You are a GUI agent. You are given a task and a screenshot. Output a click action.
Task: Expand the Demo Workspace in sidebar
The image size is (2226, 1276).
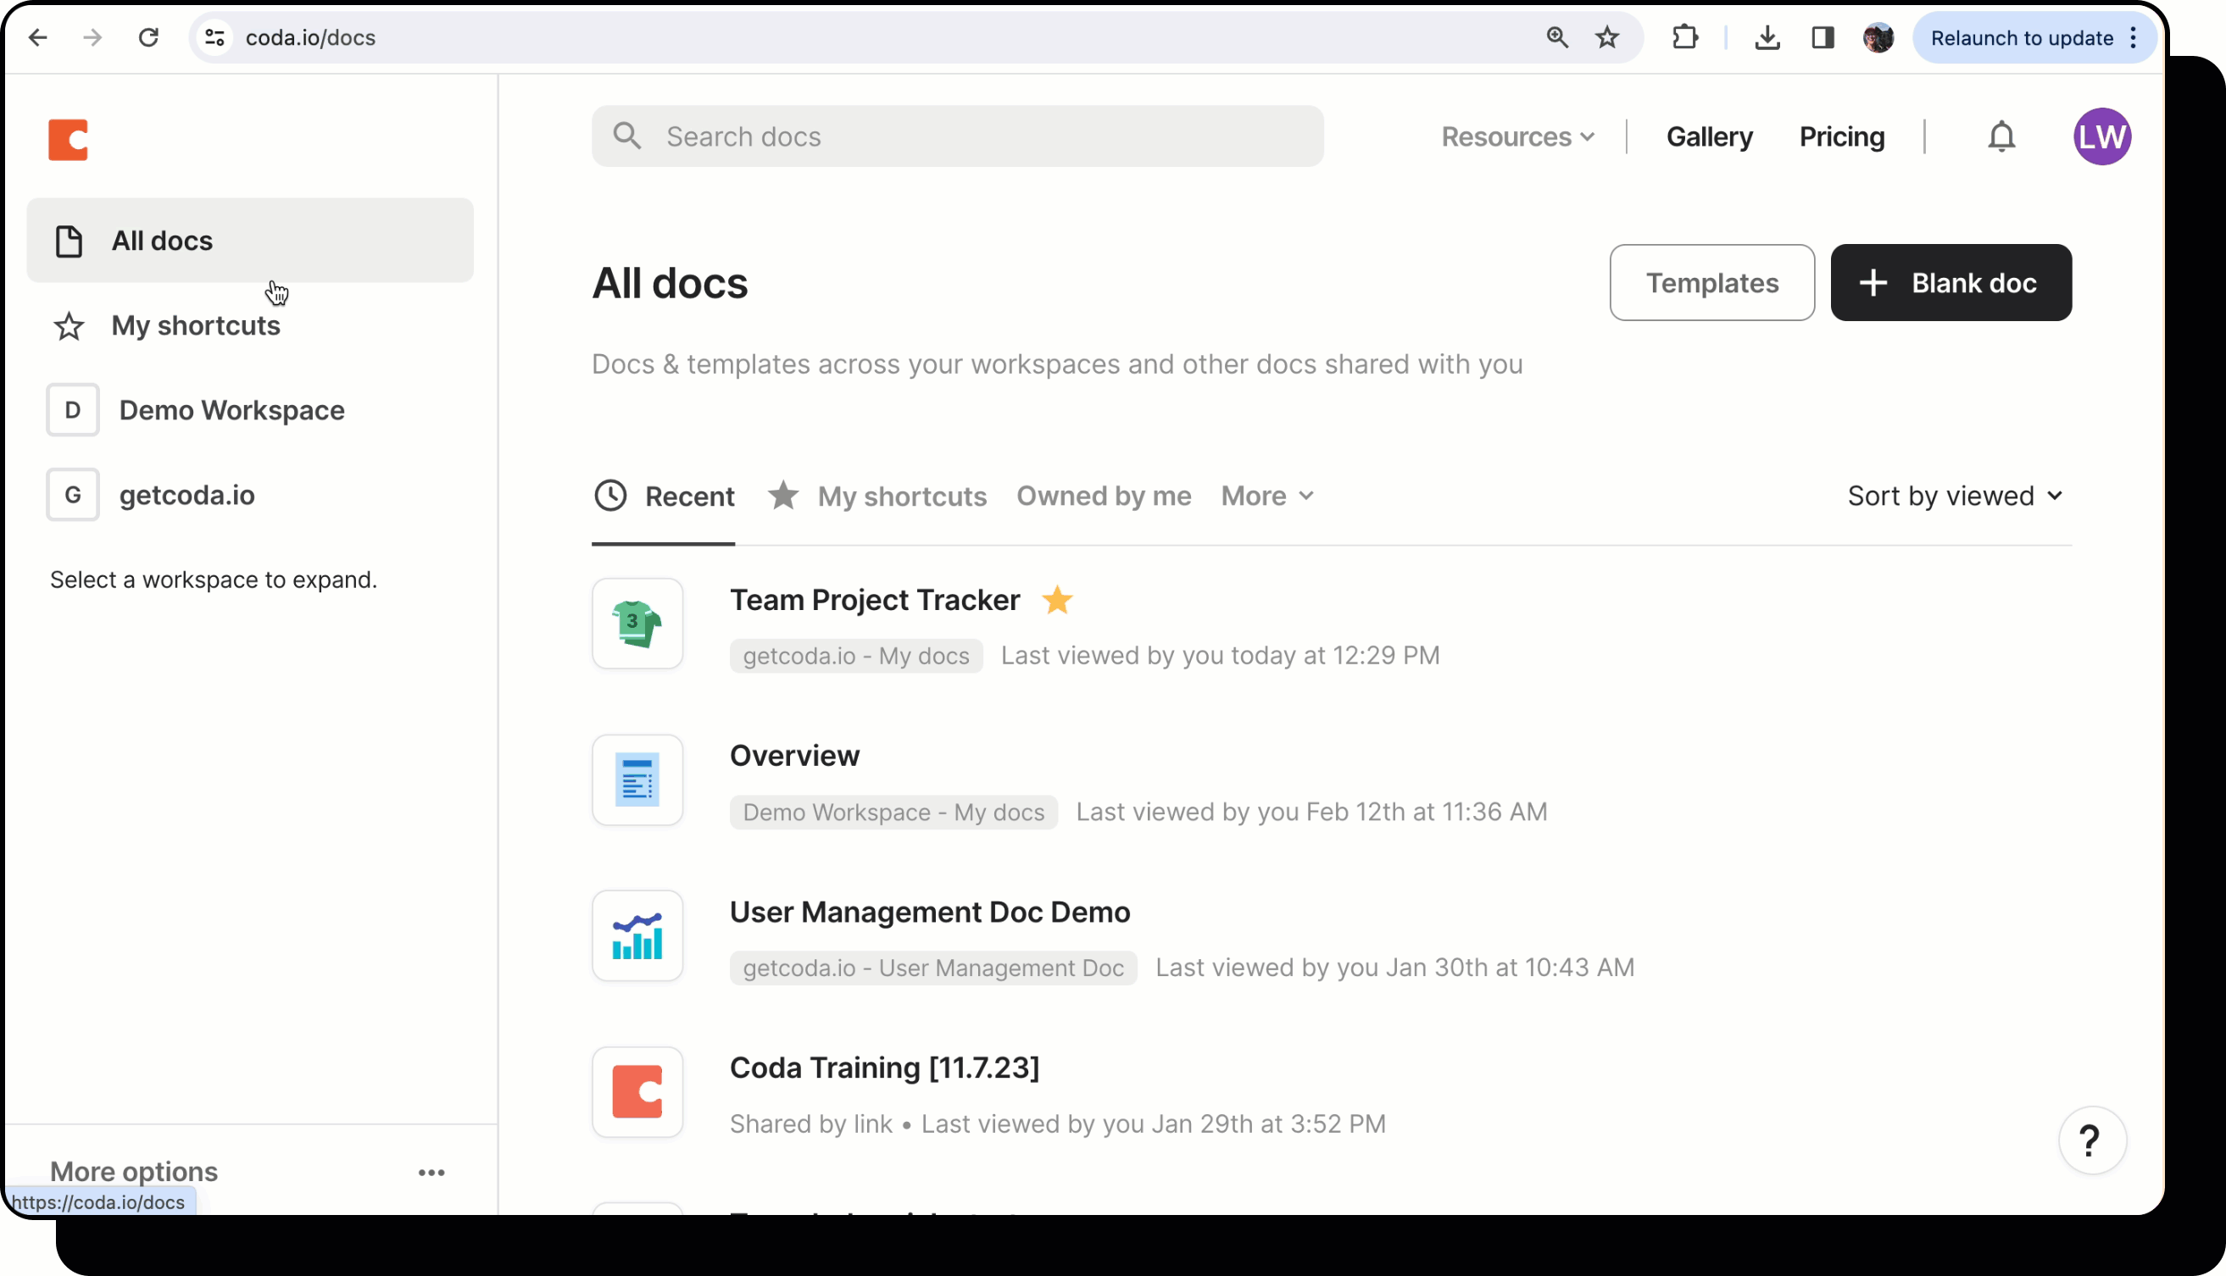(231, 410)
